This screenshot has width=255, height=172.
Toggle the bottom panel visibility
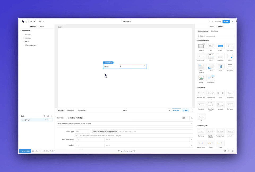[x=31, y=21]
